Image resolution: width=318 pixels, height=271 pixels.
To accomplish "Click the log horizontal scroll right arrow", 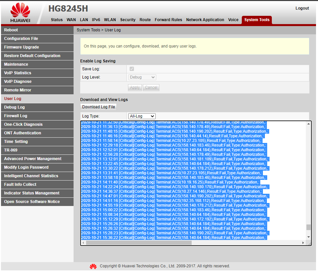I will 303,243.
